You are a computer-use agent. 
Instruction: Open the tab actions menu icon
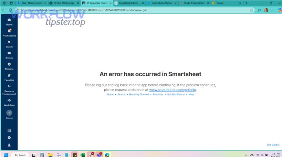point(11,3)
